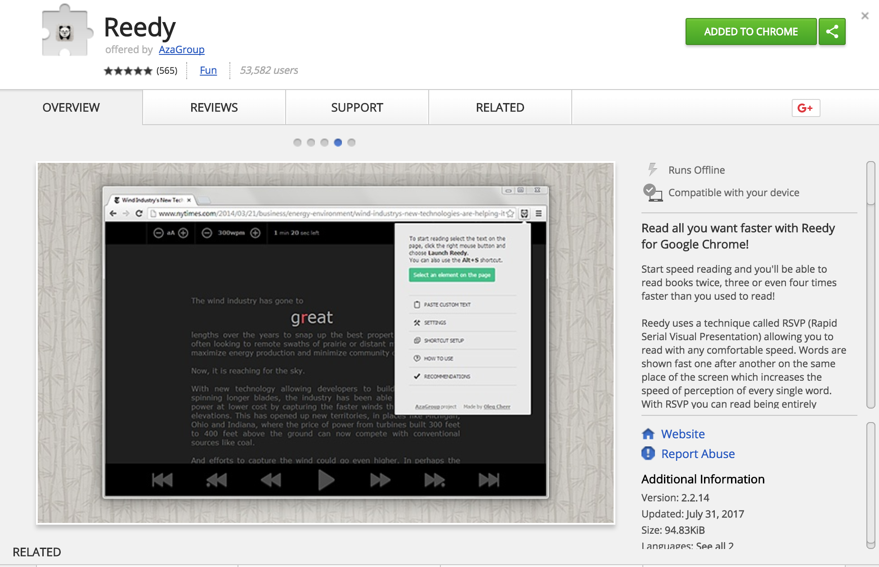The image size is (879, 567).
Task: Select the fifth screenshot carousel dot
Action: click(351, 143)
